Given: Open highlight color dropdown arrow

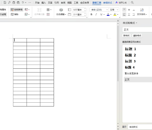Looking at the screenshot, I should pyautogui.click(x=118, y=14).
